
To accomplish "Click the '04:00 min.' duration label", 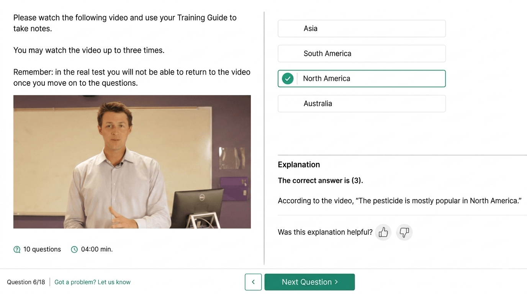I will click(x=97, y=250).
